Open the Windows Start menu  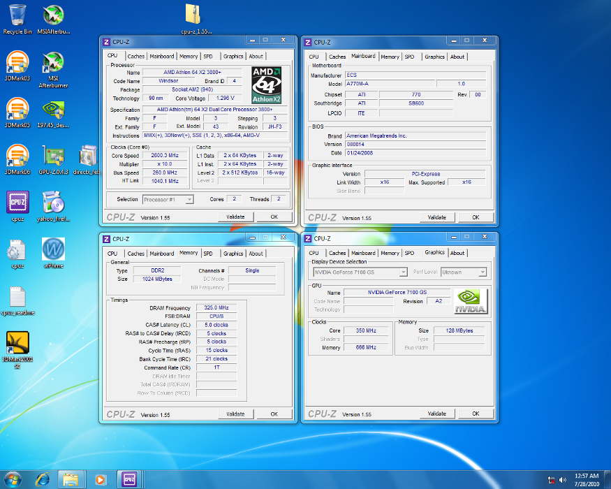(x=12, y=479)
